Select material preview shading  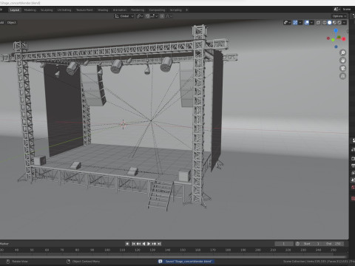click(x=334, y=22)
